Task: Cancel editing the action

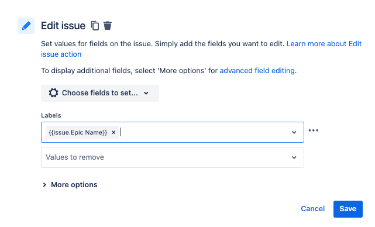Action: [x=312, y=209]
